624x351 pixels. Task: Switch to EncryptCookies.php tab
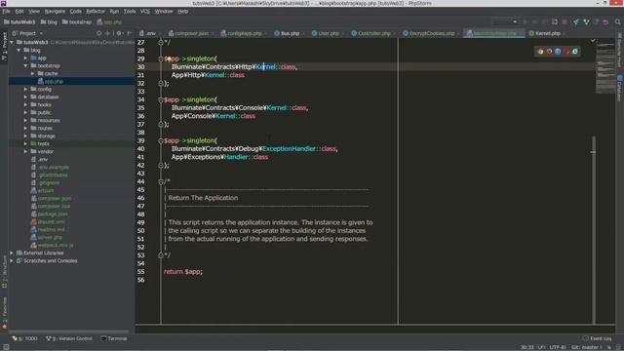tap(431, 33)
